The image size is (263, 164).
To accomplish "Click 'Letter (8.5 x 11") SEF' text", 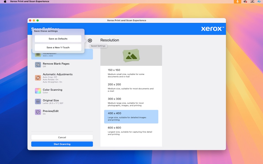I will [53, 103].
